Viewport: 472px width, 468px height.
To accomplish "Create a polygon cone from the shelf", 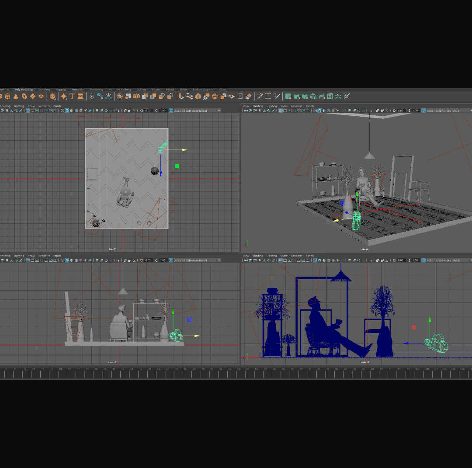I will 16,97.
